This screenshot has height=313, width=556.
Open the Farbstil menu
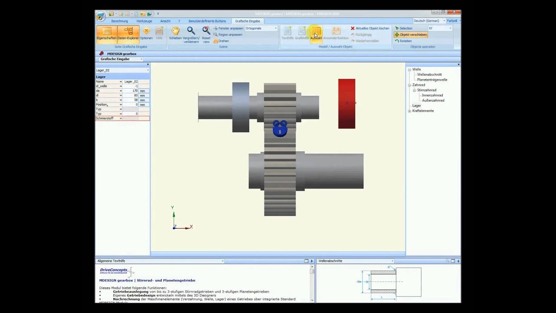453,21
